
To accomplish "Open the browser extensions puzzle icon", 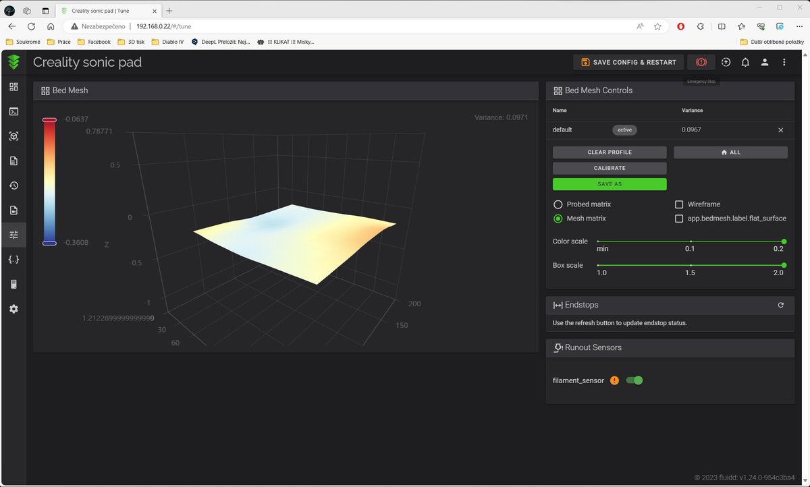I will point(701,26).
